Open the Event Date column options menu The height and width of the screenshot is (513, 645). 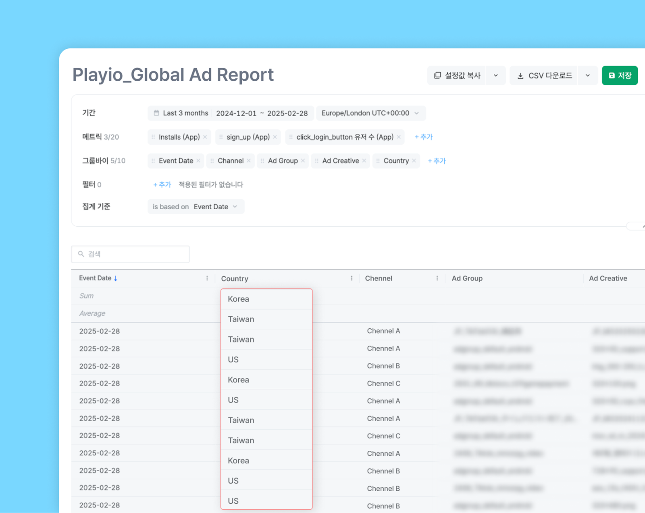pos(207,278)
